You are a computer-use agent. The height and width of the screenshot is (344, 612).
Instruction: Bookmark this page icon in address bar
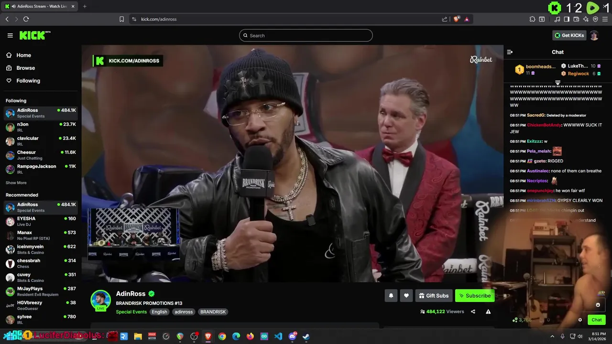[x=121, y=19]
